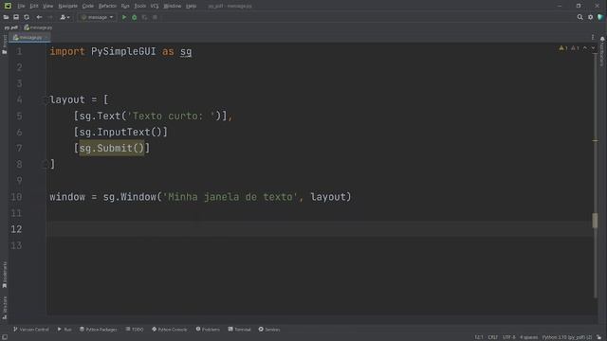607x341 pixels.
Task: Open Search Everywhere magnifier icon
Action: [579, 17]
